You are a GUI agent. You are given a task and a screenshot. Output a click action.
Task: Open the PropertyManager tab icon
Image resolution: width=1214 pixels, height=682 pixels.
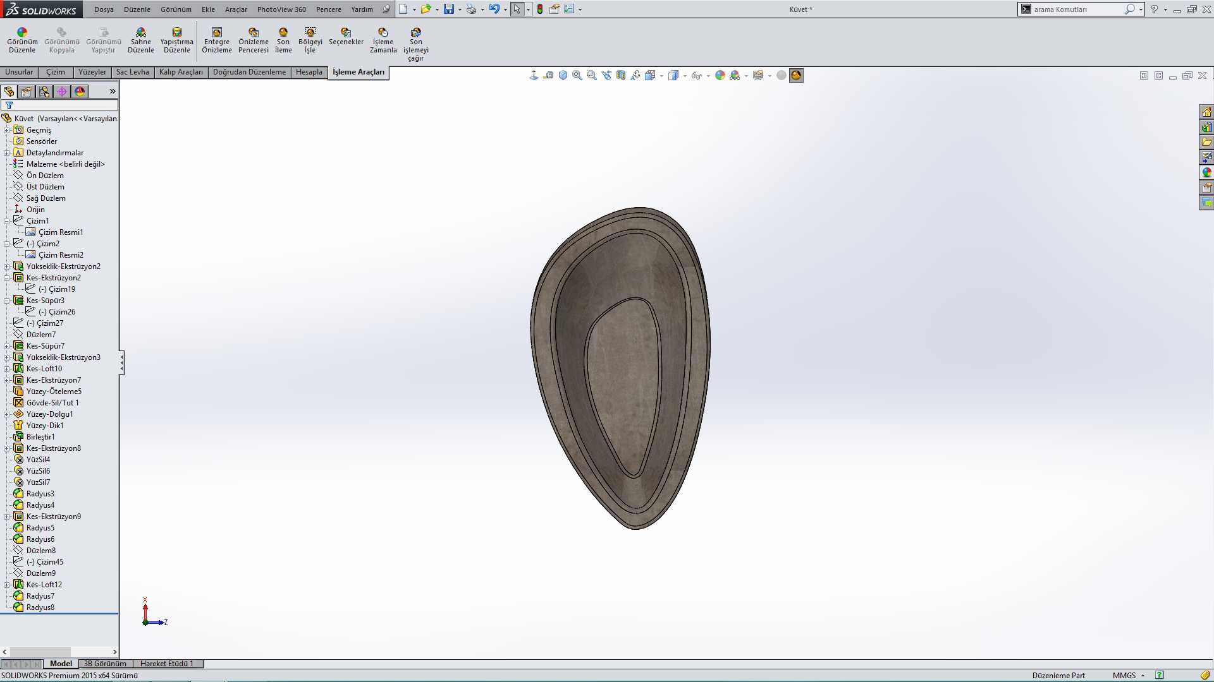coord(27,92)
